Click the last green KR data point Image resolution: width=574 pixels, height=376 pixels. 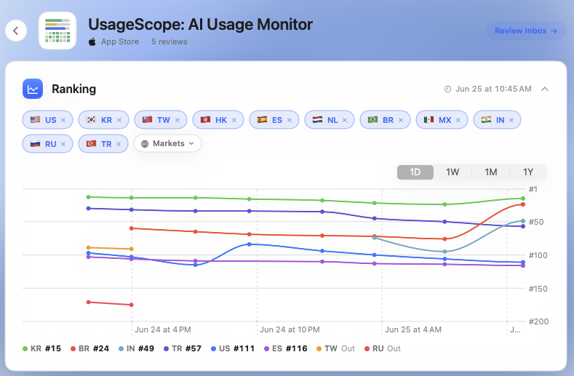pyautogui.click(x=523, y=199)
